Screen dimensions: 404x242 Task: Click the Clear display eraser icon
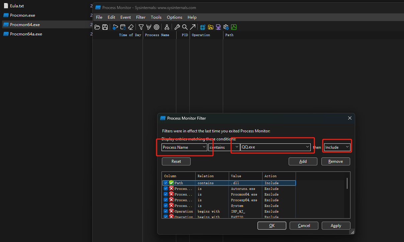pyautogui.click(x=131, y=27)
